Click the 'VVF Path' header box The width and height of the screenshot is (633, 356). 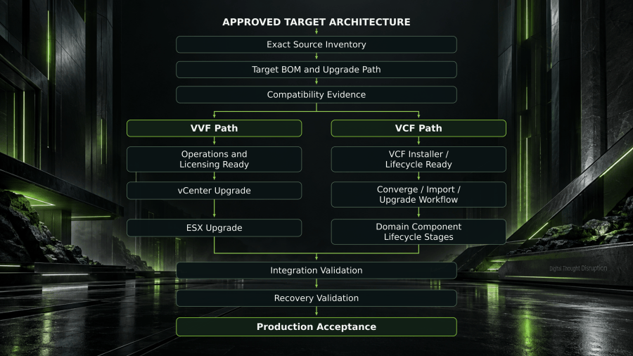coord(214,128)
